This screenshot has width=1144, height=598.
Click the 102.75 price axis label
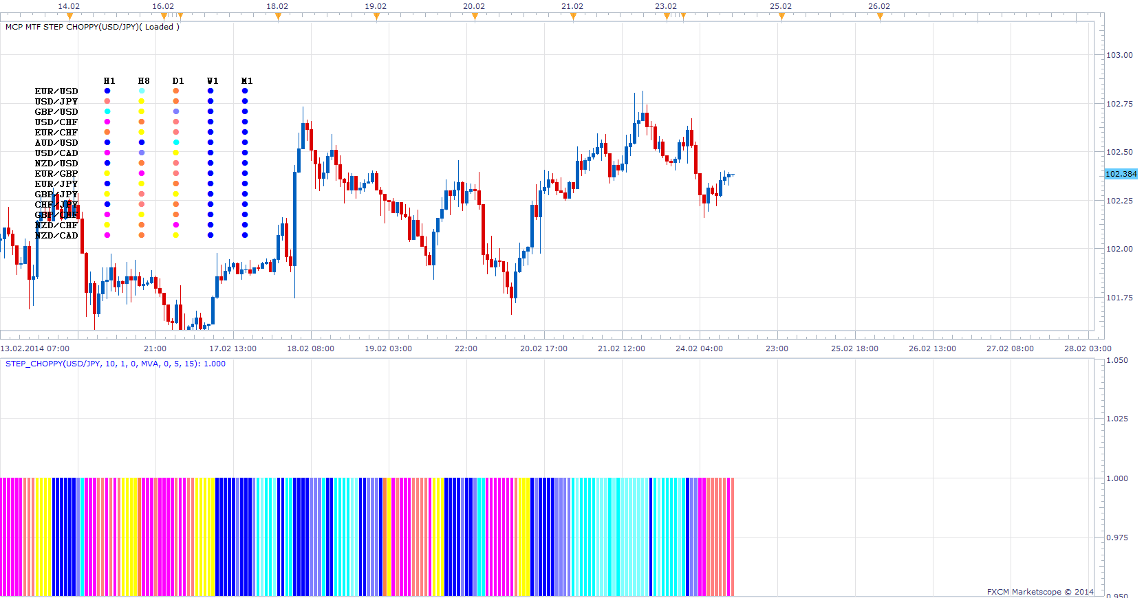pos(1119,104)
